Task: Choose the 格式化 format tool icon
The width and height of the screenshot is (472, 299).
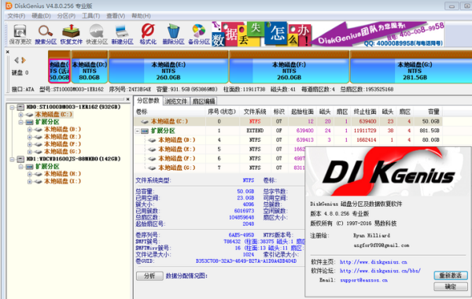Action: pos(148,35)
